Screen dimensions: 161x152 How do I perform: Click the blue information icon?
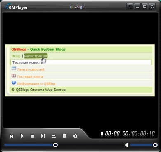[x=14, y=83]
